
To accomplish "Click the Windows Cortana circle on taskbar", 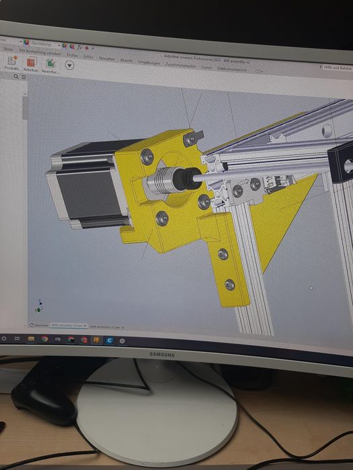I will [x=4, y=338].
